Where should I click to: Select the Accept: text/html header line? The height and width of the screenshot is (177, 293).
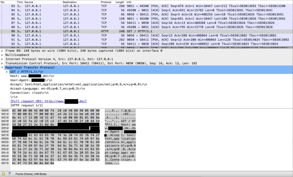click(78, 84)
